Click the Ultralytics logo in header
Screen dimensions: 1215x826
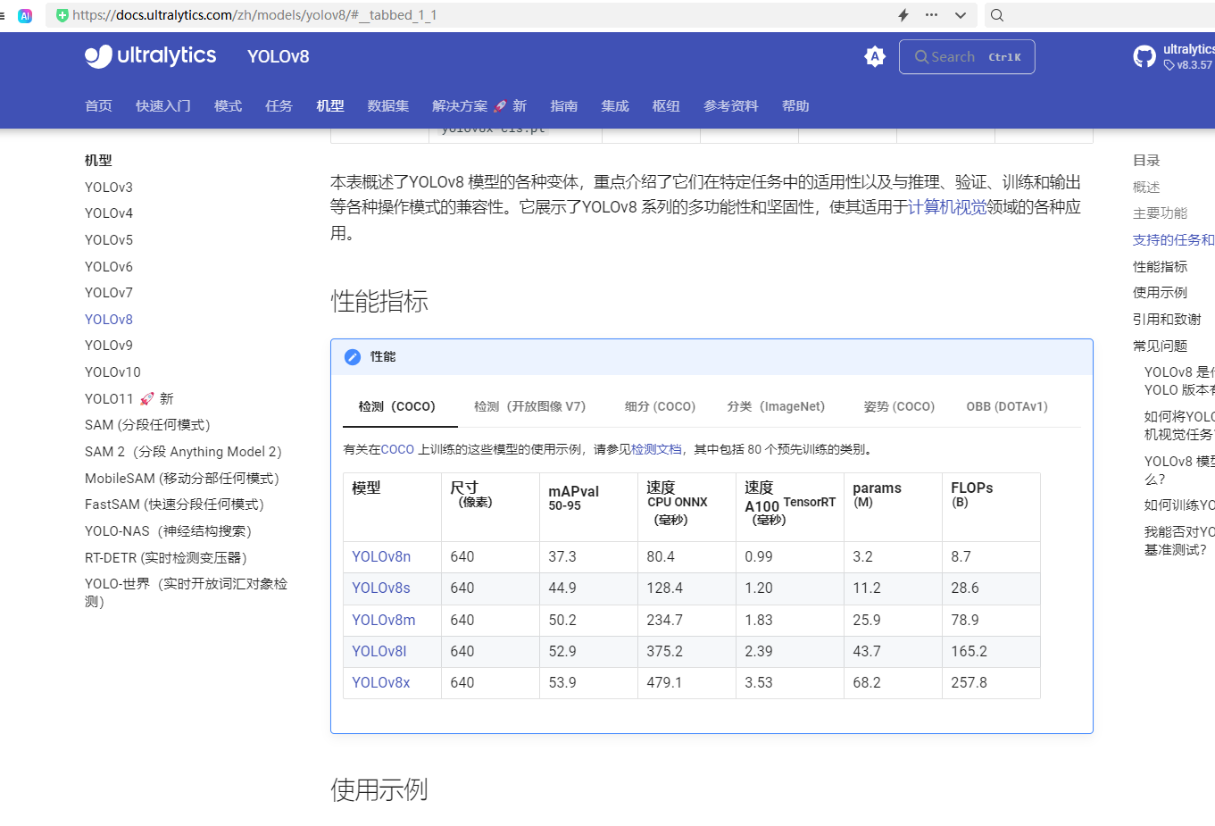[x=150, y=56]
